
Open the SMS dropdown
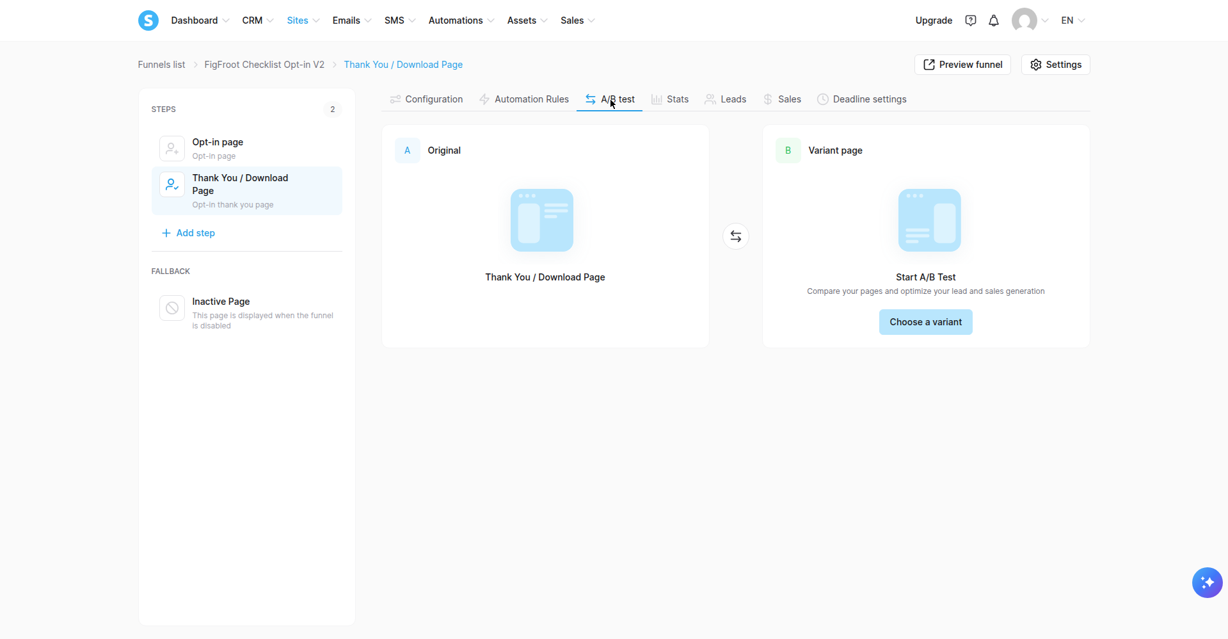pyautogui.click(x=400, y=20)
